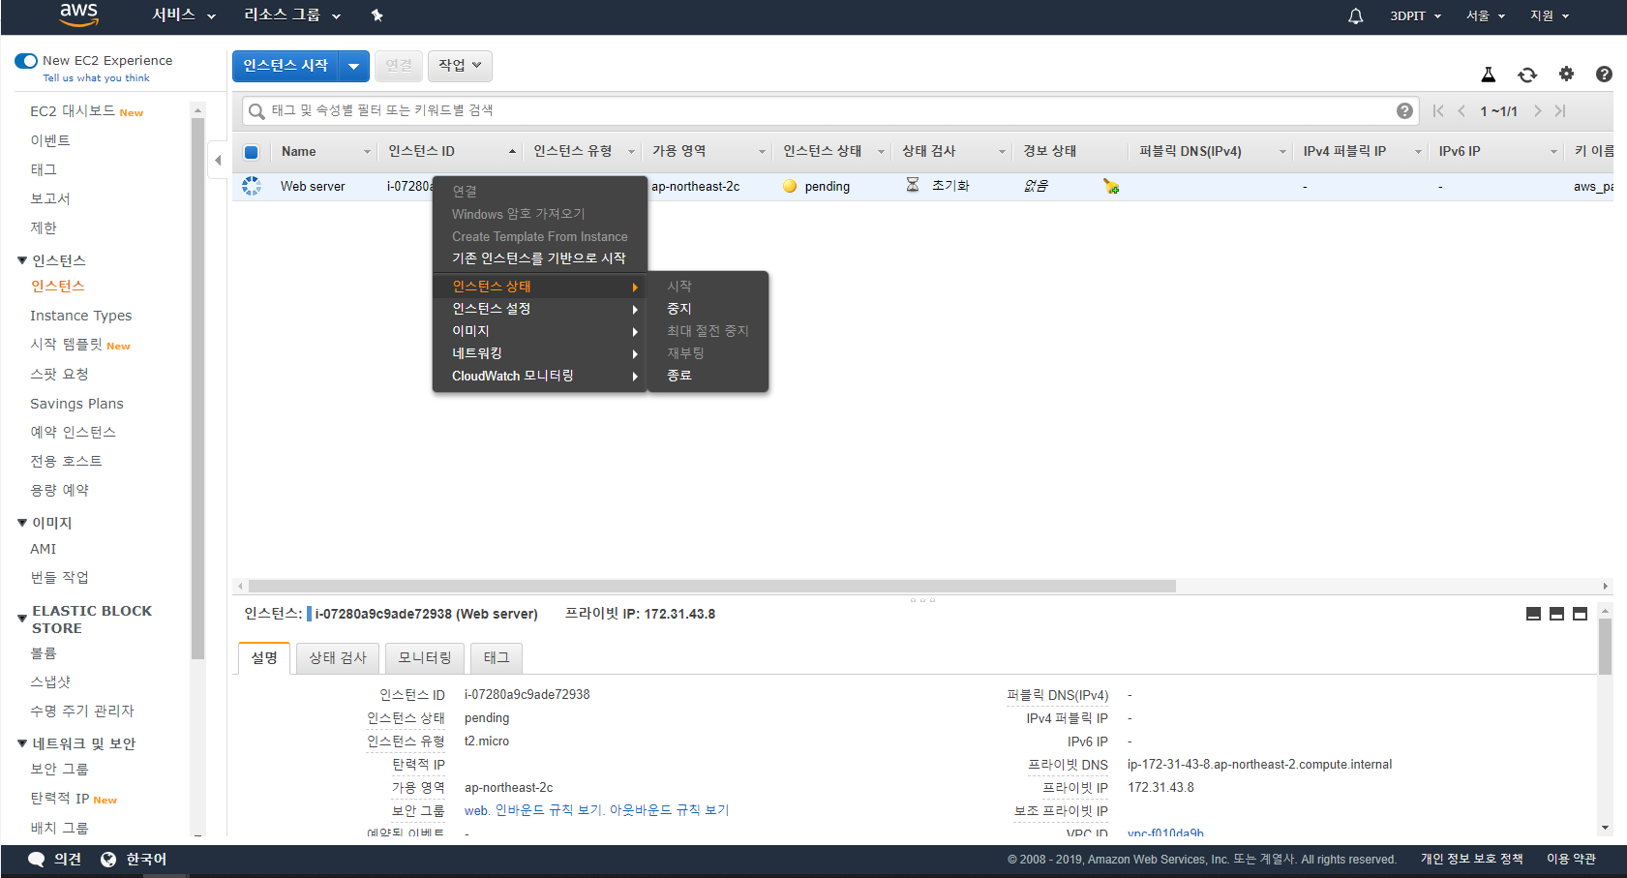1627x878 pixels.
Task: Open 이미지 submenu in context menu
Action: point(539,331)
